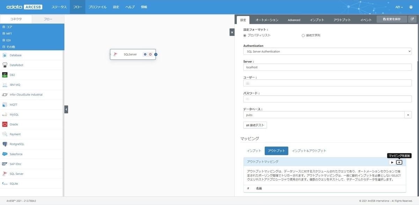This screenshot has height=205, width=419.
Task: Close the settings panel with X
Action: tap(232, 32)
